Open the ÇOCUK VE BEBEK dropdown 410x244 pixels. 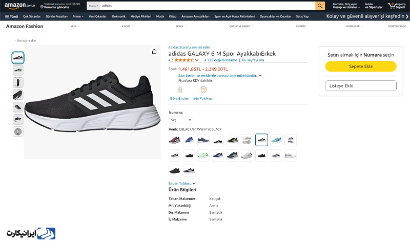coord(241,26)
